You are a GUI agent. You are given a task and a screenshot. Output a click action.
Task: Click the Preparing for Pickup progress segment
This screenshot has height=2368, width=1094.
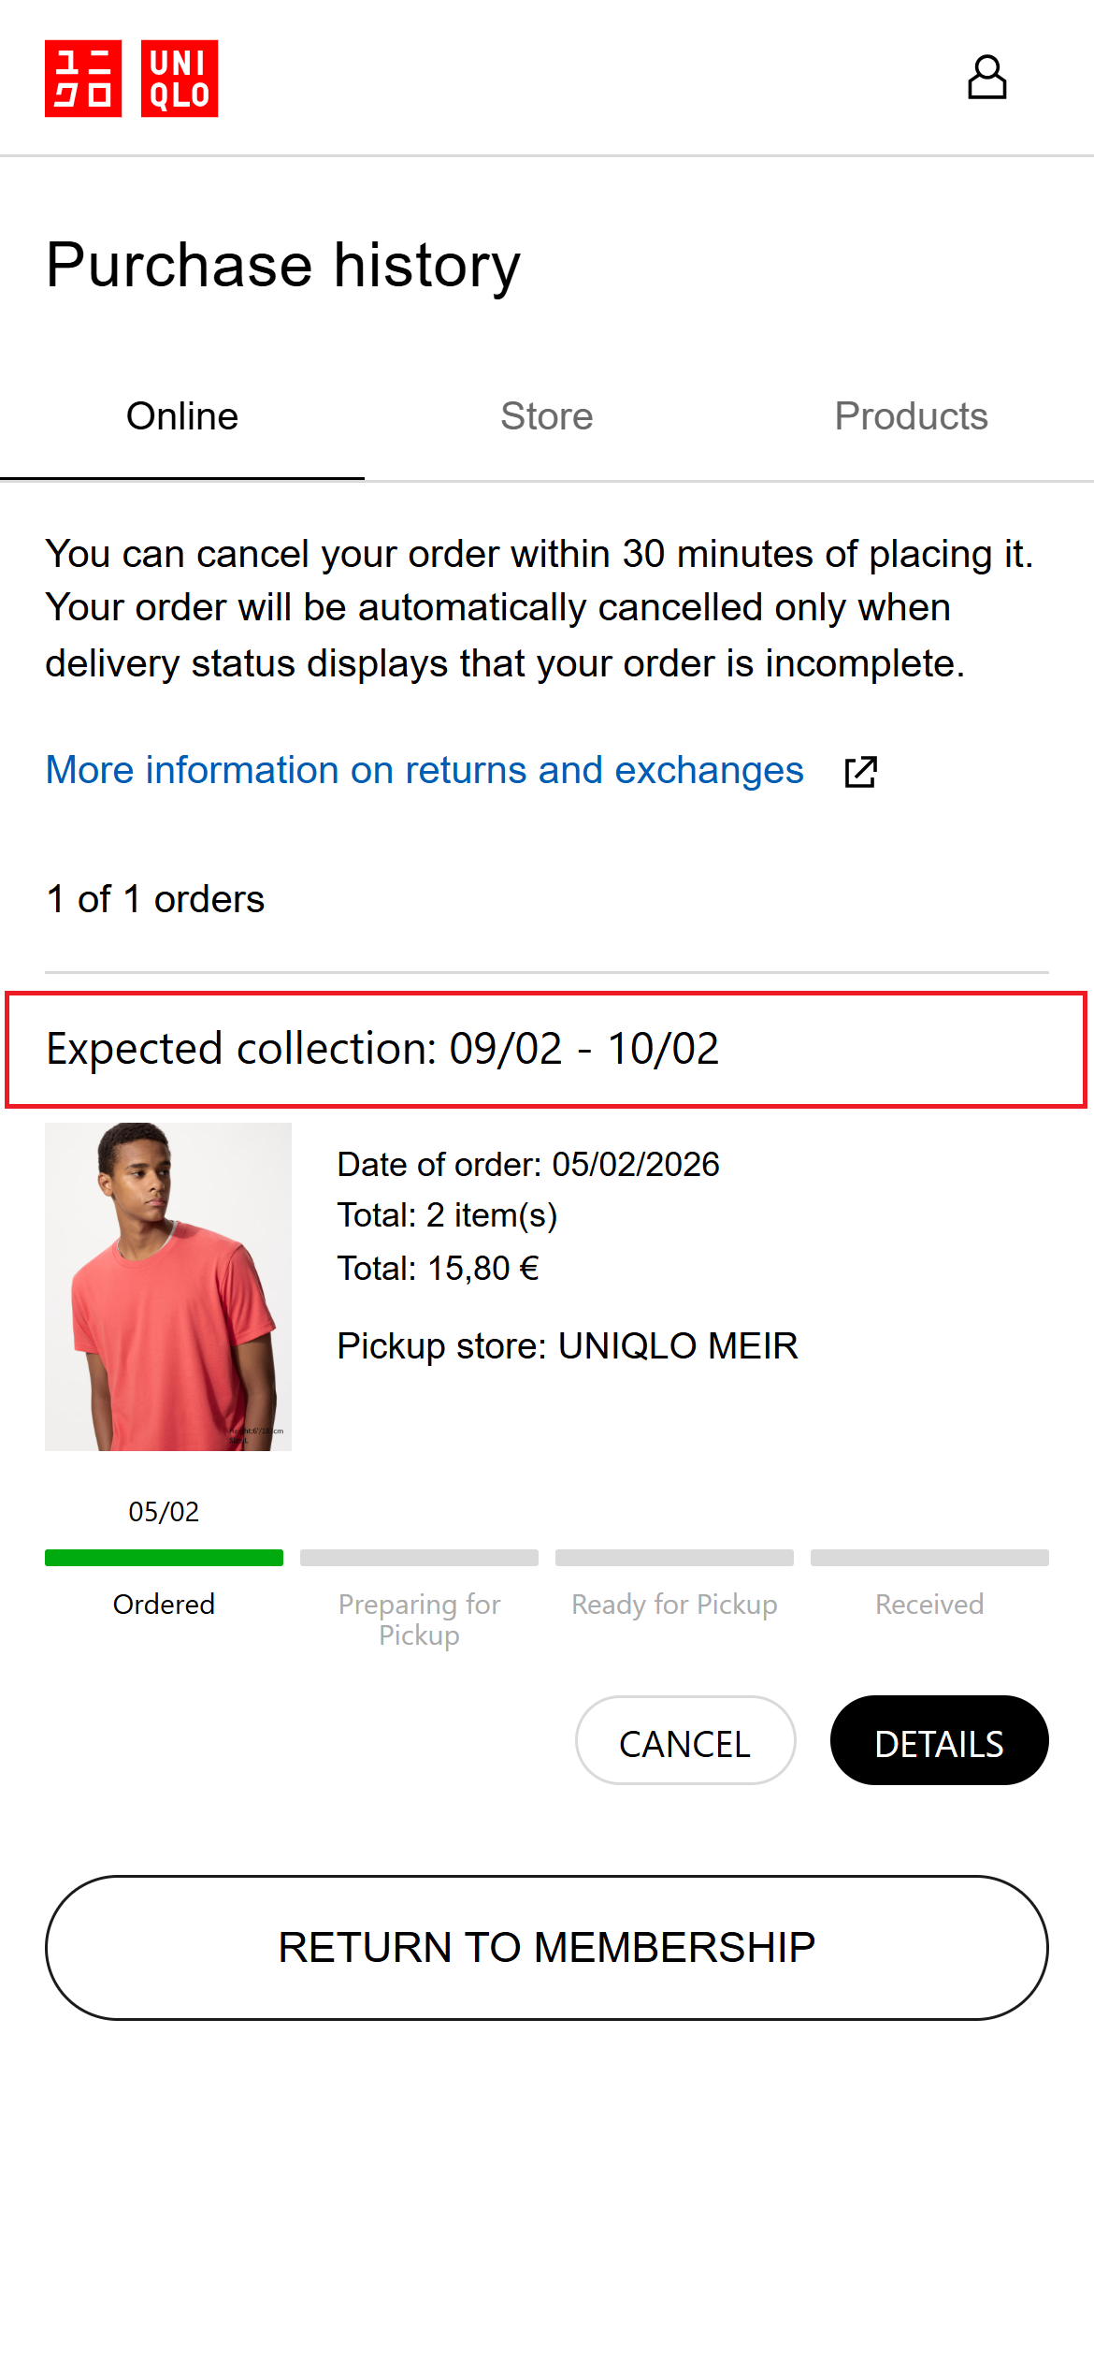(419, 1558)
